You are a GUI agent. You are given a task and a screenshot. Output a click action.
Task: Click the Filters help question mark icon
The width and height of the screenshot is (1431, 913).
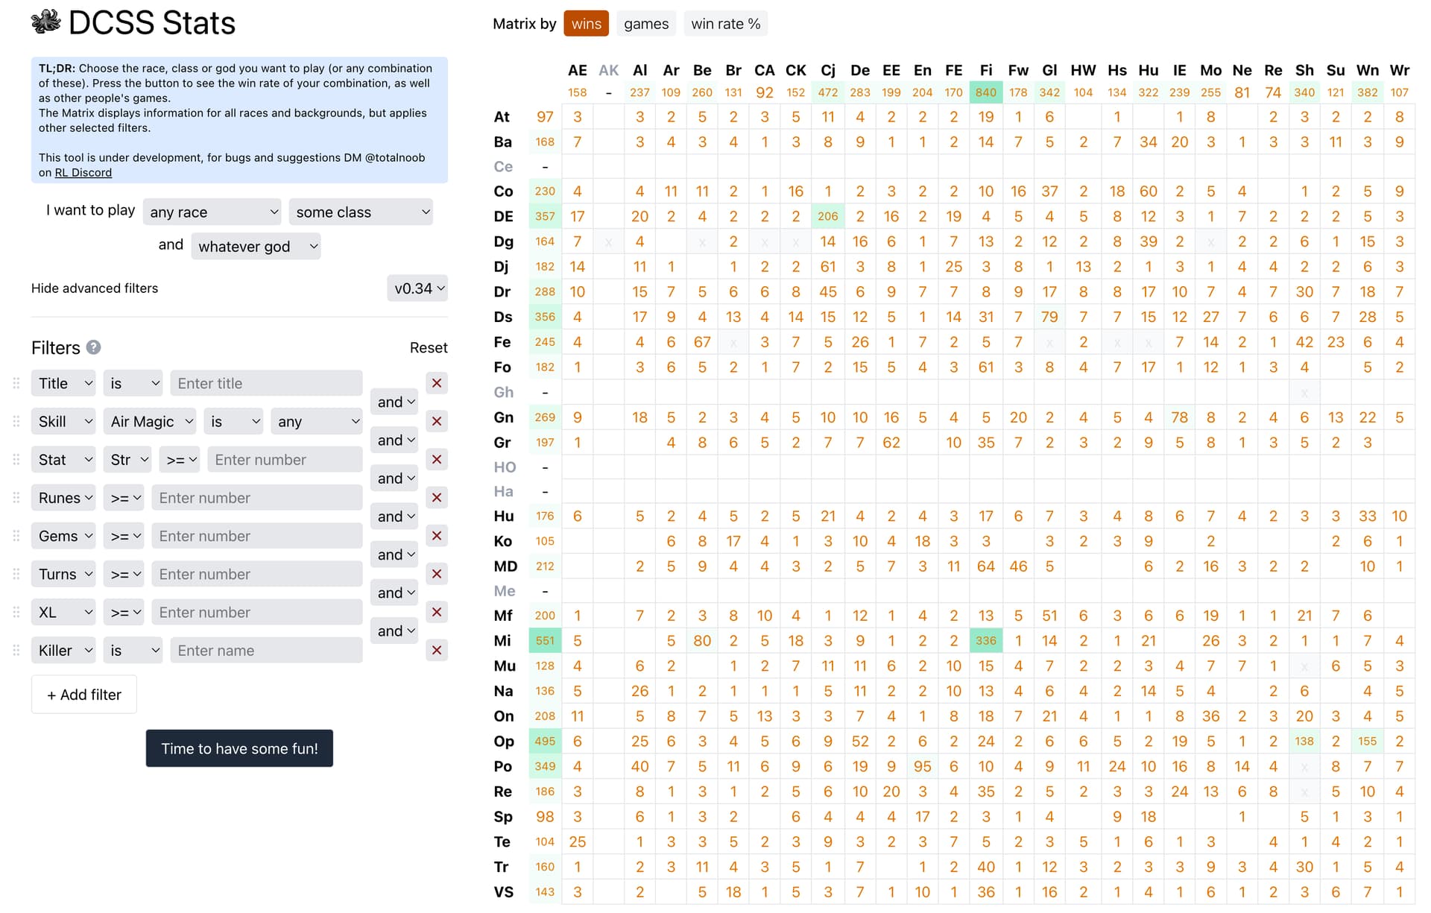93,347
